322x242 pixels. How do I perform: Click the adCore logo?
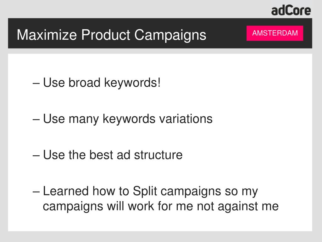point(291,11)
